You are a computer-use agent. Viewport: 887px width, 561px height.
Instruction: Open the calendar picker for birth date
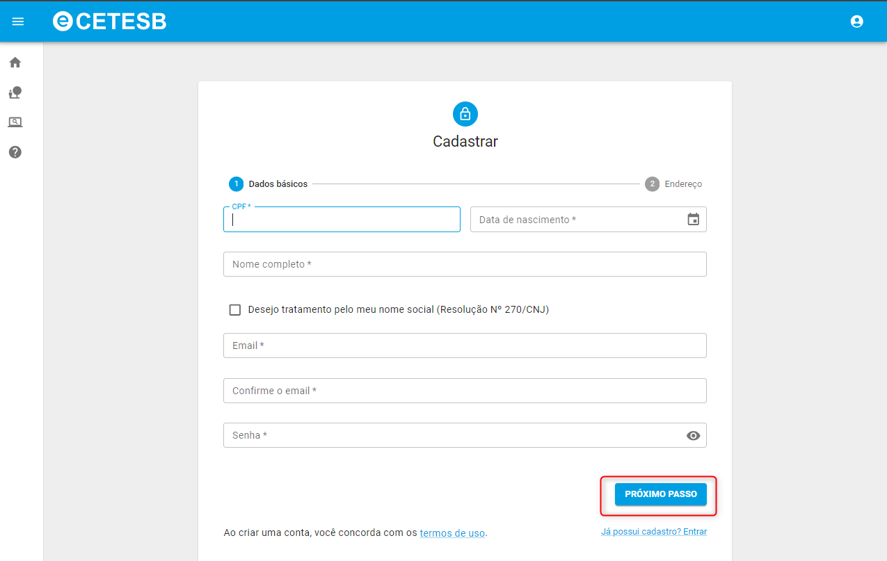pos(693,220)
